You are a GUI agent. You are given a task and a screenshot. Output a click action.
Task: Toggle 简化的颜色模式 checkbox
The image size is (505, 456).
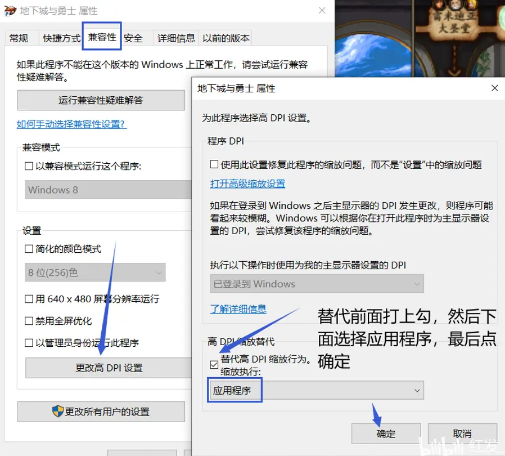[x=29, y=249]
